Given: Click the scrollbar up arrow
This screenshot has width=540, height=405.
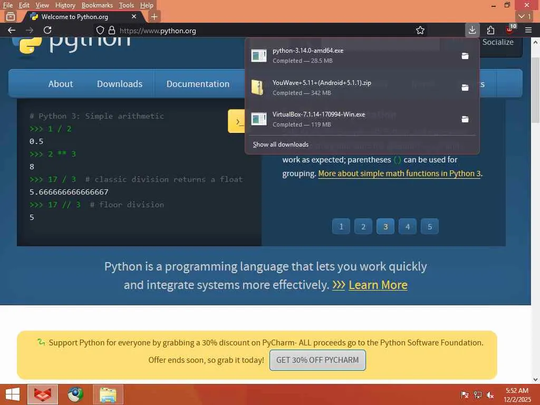Looking at the screenshot, I should pyautogui.click(x=535, y=42).
